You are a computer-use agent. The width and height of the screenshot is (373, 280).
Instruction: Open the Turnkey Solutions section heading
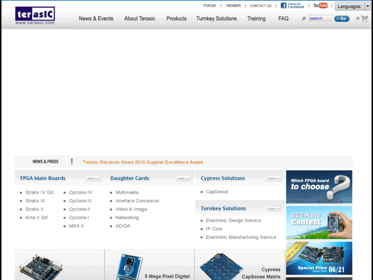223,209
